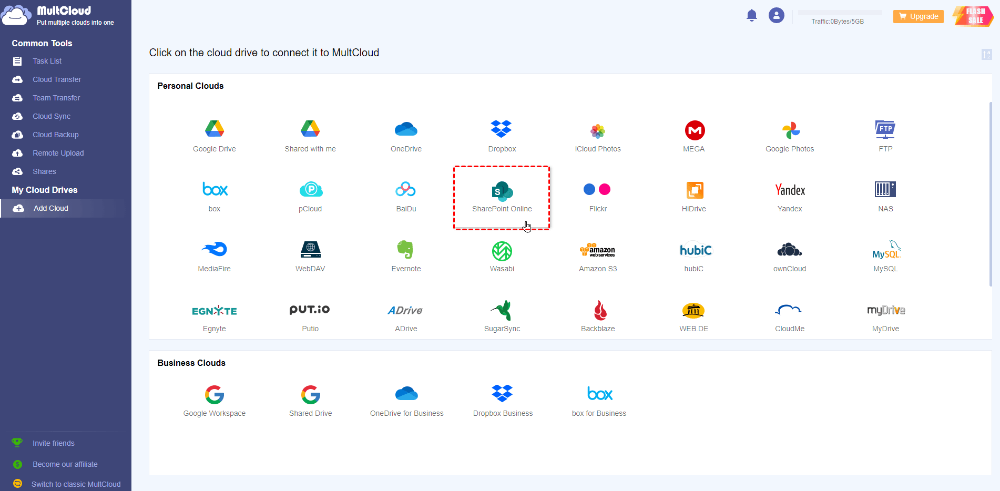
Task: Toggle the cloud list view icon
Action: click(x=986, y=54)
